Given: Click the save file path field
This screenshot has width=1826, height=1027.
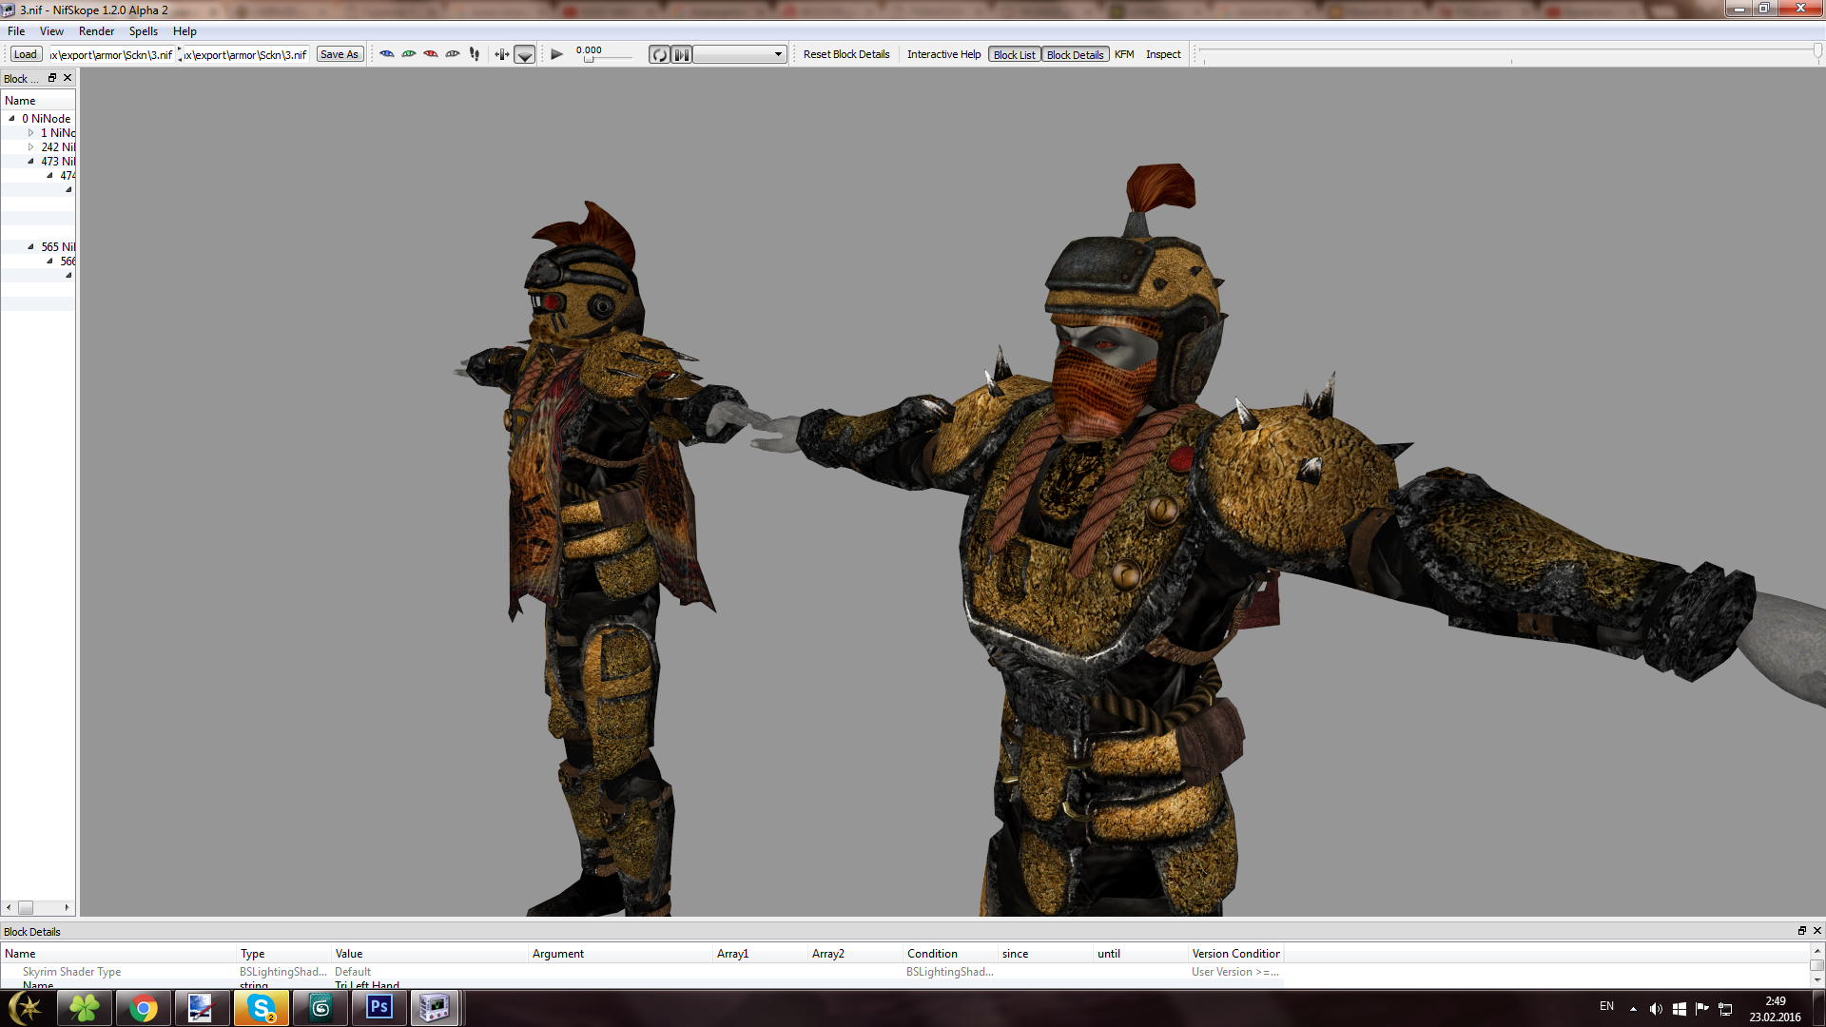Looking at the screenshot, I should (245, 54).
